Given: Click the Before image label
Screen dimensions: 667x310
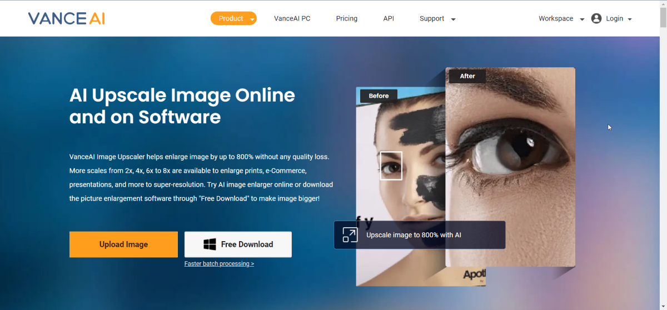Looking at the screenshot, I should tap(379, 96).
